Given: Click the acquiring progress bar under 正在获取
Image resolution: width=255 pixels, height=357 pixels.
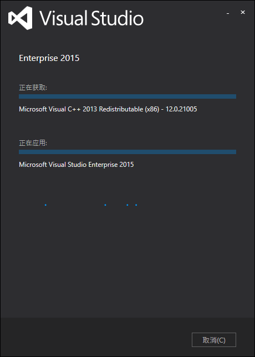Looking at the screenshot, I should tap(127, 96).
